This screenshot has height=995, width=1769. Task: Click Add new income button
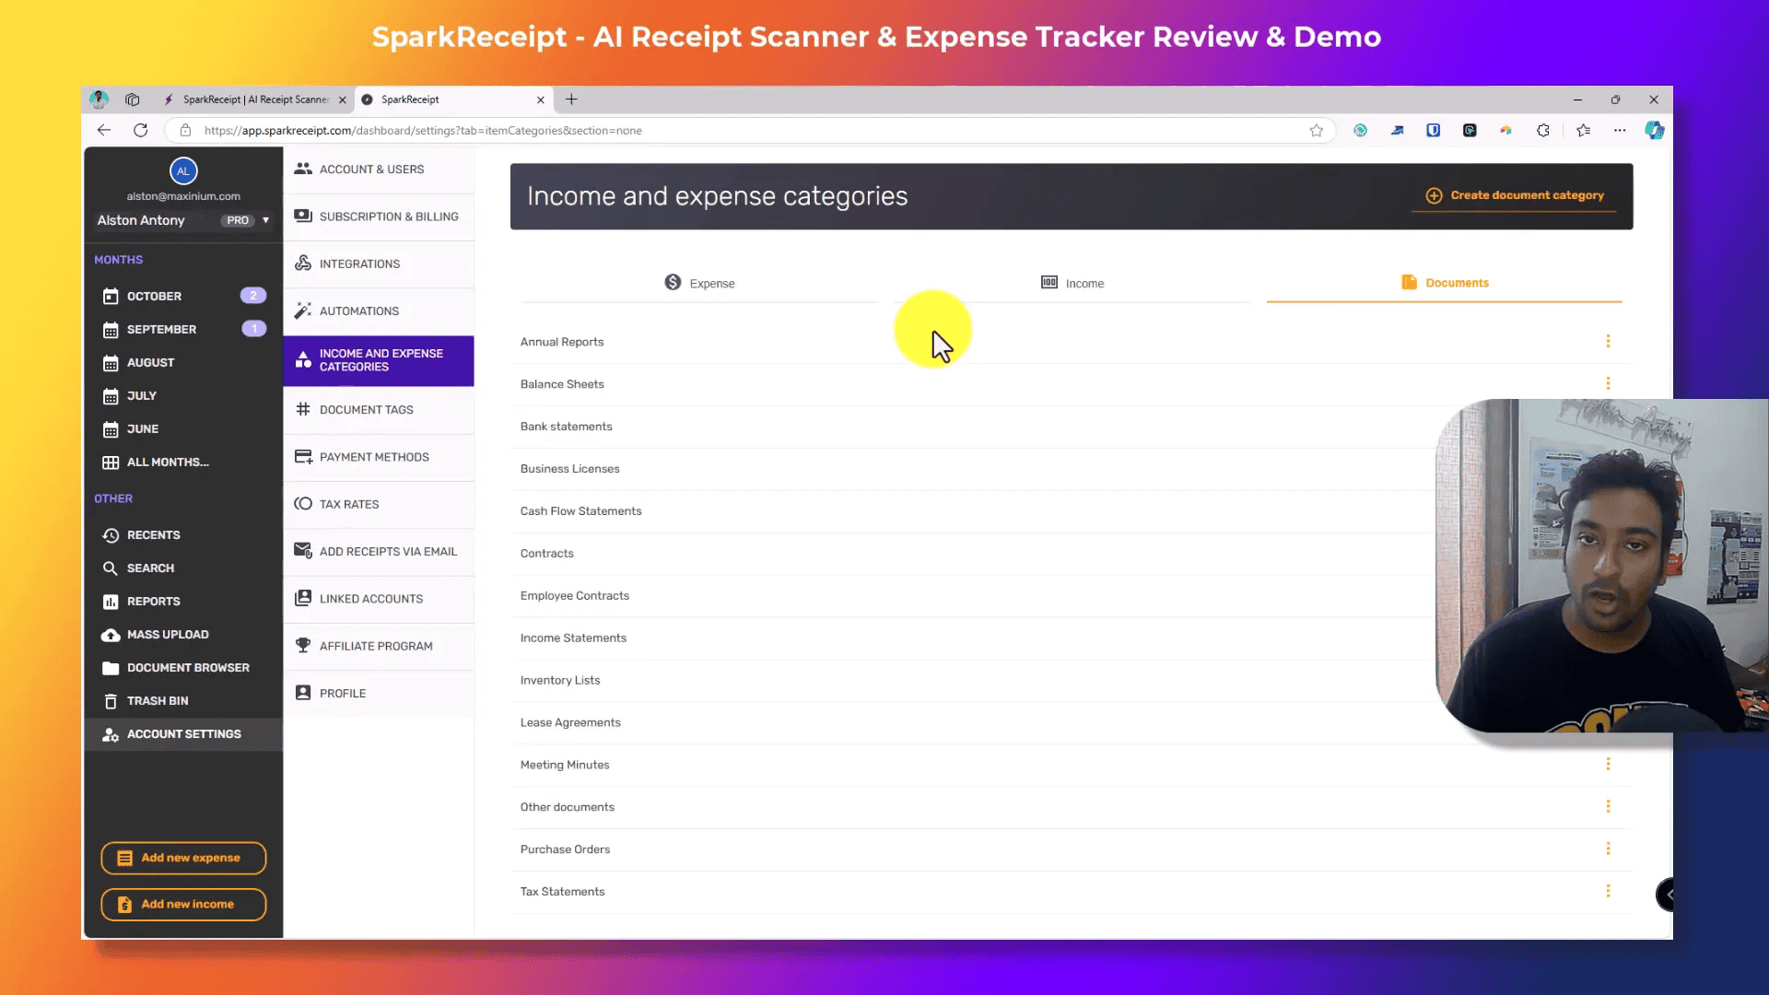click(x=183, y=905)
